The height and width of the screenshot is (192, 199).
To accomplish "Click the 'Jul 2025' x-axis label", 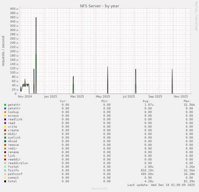I will pyautogui.click(x=129, y=97).
